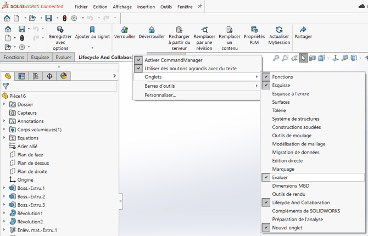Open dropdown under Ajouter au signet
Screen dimensions: 368x236
point(92,48)
